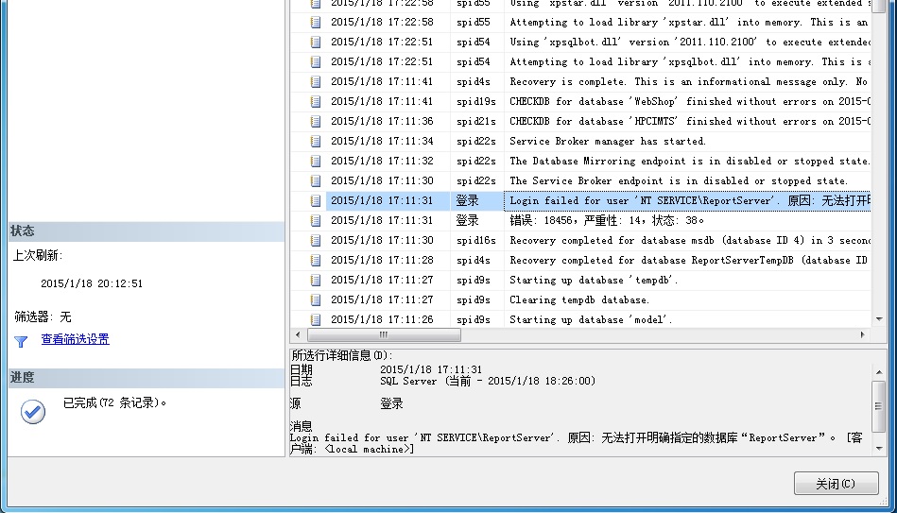Click log icon for Recovery is complete row
Viewport: 897px width, 513px height.
coord(315,82)
